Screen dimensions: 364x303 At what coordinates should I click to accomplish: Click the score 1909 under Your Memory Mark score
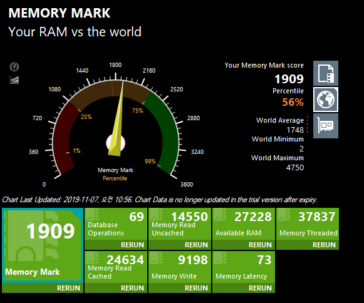point(289,79)
